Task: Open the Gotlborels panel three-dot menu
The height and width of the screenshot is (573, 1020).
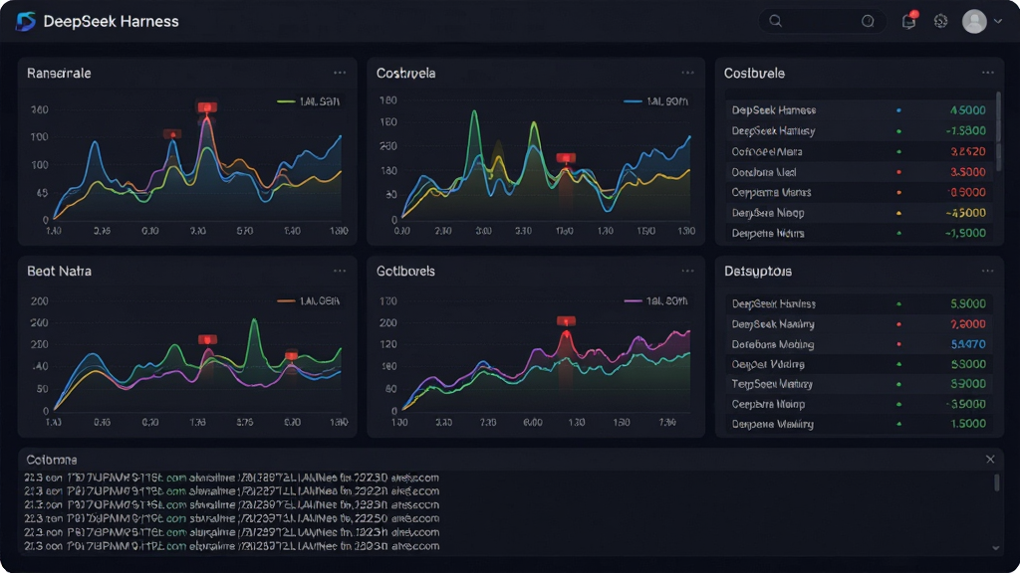Action: coord(687,271)
